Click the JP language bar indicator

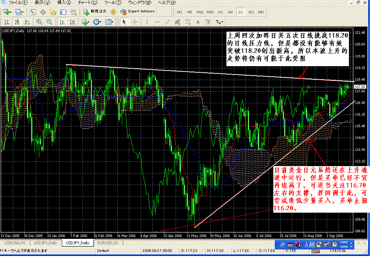point(282,245)
